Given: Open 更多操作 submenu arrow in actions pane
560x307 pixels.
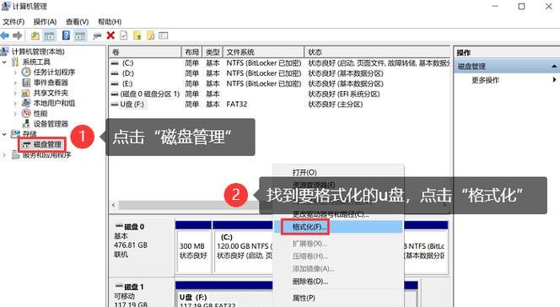Looking at the screenshot, I should point(554,79).
